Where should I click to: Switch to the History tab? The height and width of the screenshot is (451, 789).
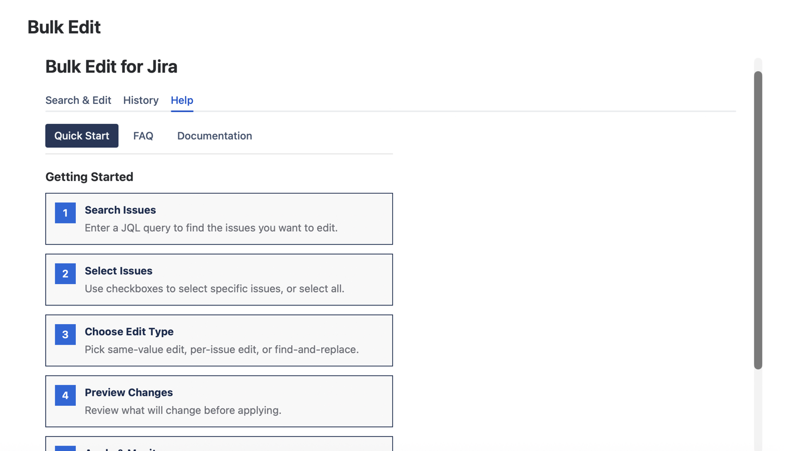coord(141,100)
